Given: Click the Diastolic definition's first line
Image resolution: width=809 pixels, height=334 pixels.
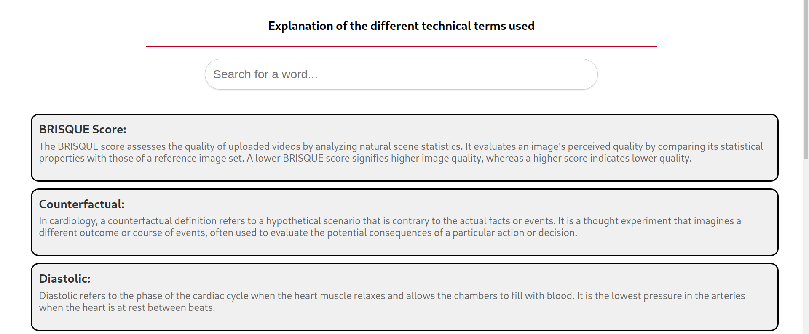Looking at the screenshot, I should pyautogui.click(x=392, y=296).
